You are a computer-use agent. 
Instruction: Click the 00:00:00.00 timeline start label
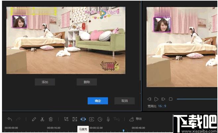[x=11, y=128]
